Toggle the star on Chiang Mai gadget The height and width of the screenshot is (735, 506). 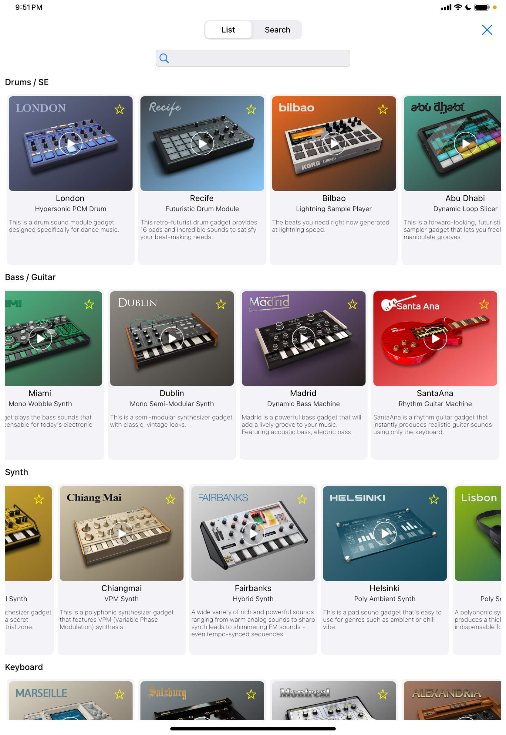point(170,500)
